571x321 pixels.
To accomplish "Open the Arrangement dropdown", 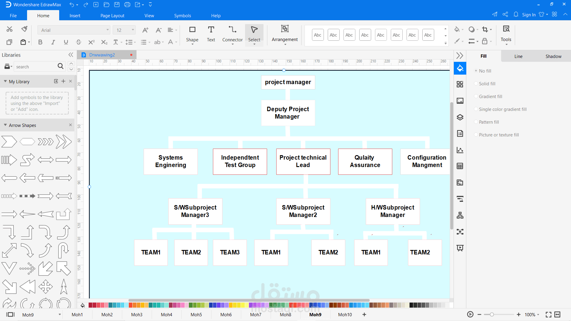I will coord(285,44).
